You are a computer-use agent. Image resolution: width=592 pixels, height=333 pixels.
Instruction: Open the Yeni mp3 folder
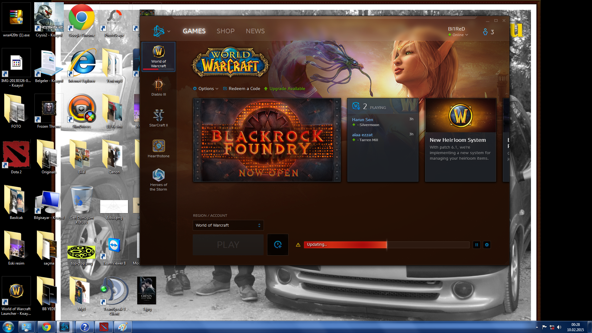[x=114, y=66]
